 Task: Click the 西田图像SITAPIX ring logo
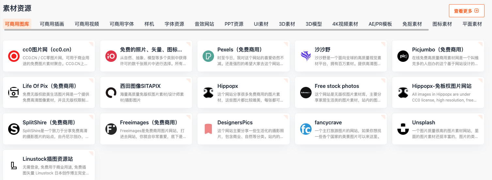(111, 93)
